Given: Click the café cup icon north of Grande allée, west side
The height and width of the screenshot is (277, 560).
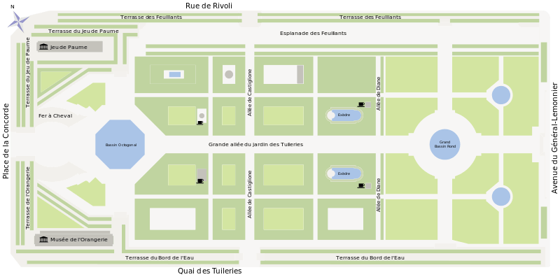Looking at the screenshot, I should tap(200, 123).
